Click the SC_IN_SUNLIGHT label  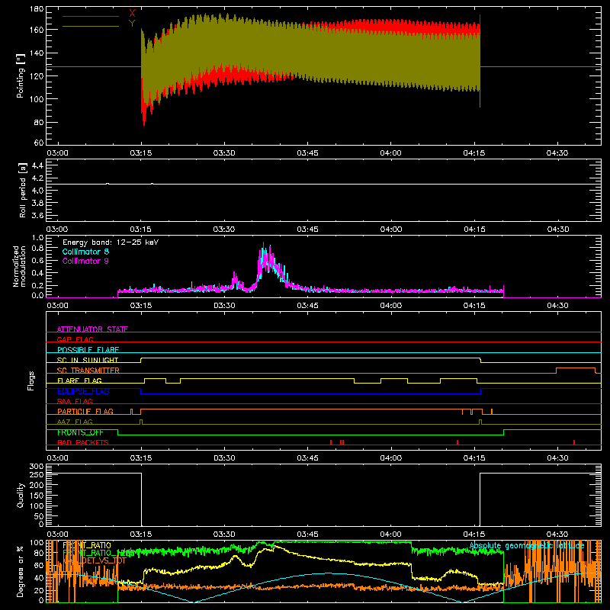pyautogui.click(x=88, y=360)
